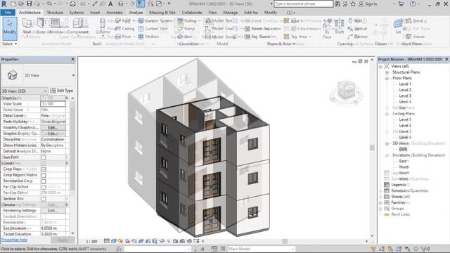This screenshot has height=253, width=450.
Task: Select the Set work plane tool
Action: coord(398,27)
